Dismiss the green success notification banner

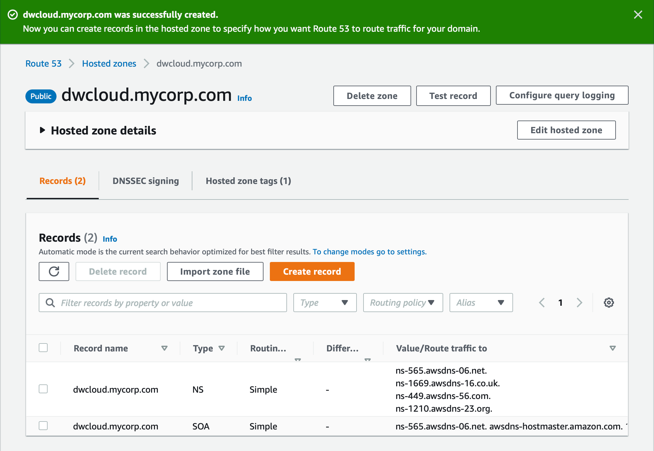pos(638,15)
